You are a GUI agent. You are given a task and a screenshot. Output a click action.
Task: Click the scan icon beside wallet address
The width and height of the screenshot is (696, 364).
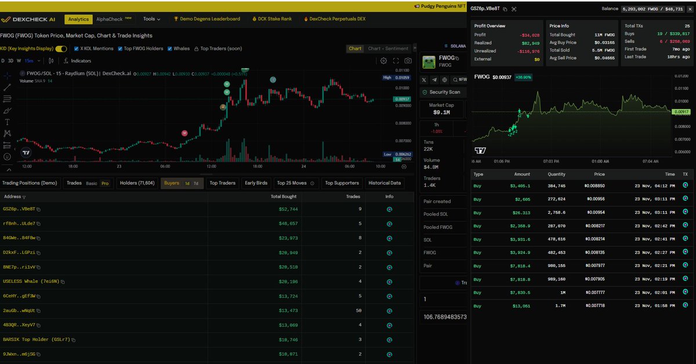[x=514, y=9]
